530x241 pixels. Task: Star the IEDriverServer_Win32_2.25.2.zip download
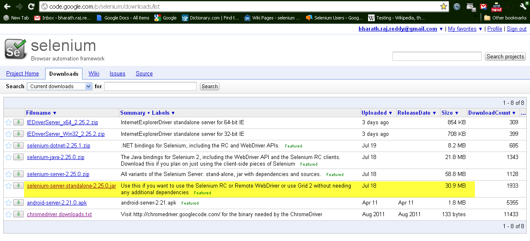click(x=8, y=134)
